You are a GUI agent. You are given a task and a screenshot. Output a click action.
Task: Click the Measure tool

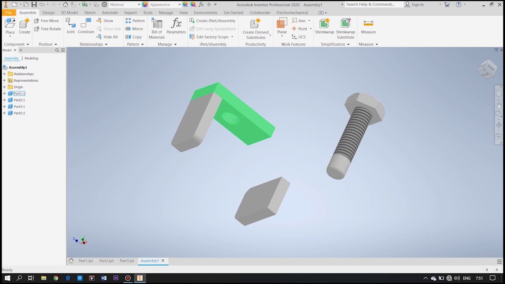pyautogui.click(x=368, y=26)
